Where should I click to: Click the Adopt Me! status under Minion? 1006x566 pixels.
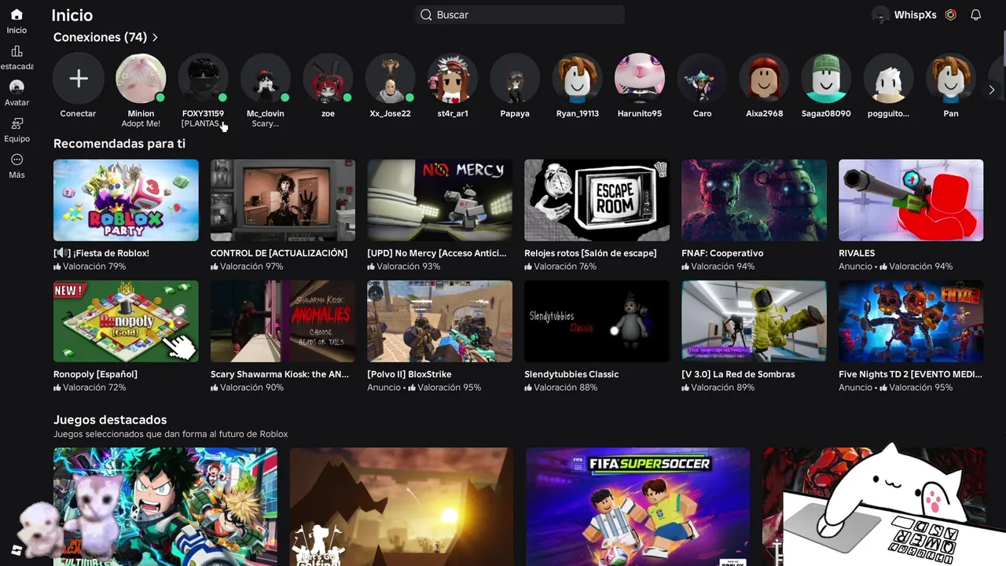point(141,123)
